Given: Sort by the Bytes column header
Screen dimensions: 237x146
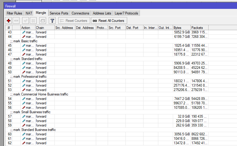Looking at the screenshot, I should coord(181,28).
